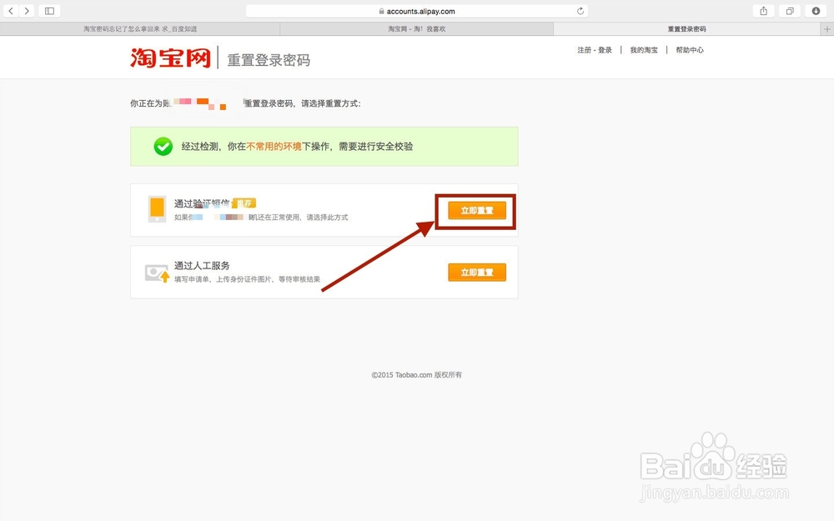Reload the accounts.alipay.com page
Screen dimensions: 834x521
coord(579,11)
